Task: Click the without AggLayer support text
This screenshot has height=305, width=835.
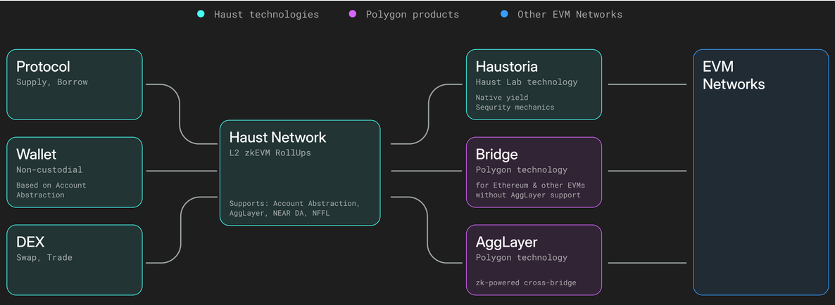Action: (x=528, y=195)
